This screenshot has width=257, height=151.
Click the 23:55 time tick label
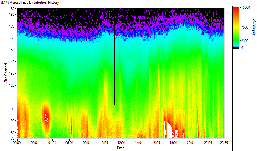224,143
